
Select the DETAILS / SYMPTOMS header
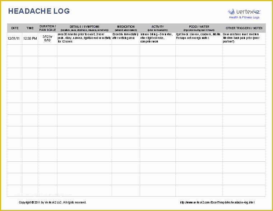click(x=84, y=28)
